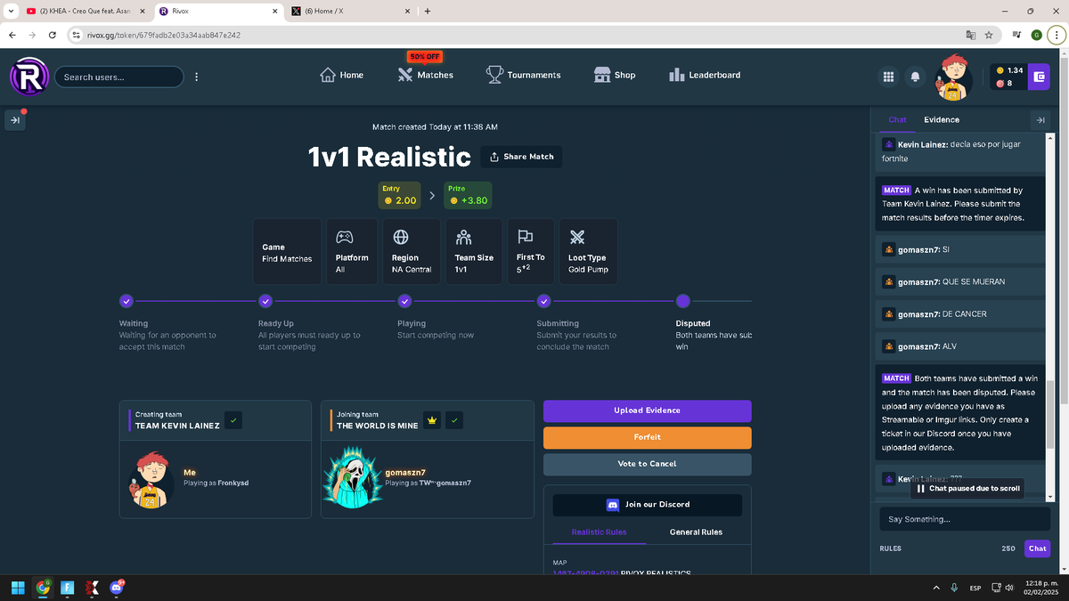Click the Disputed step marker
1069x601 pixels.
[683, 301]
